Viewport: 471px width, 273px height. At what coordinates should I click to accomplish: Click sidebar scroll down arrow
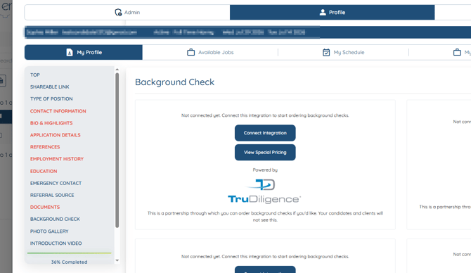pos(117,260)
